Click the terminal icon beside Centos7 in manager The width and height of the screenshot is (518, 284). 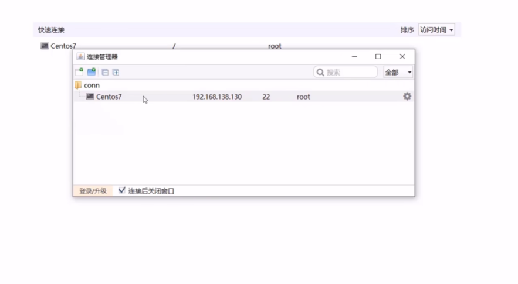[90, 96]
